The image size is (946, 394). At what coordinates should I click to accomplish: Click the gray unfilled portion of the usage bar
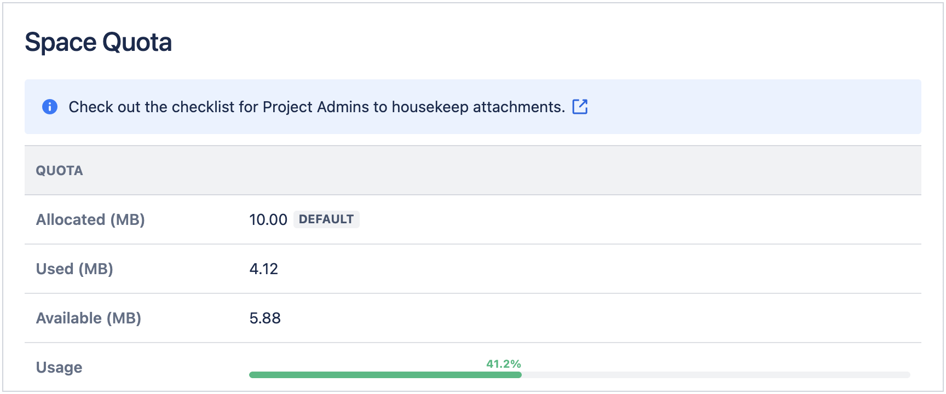712,375
